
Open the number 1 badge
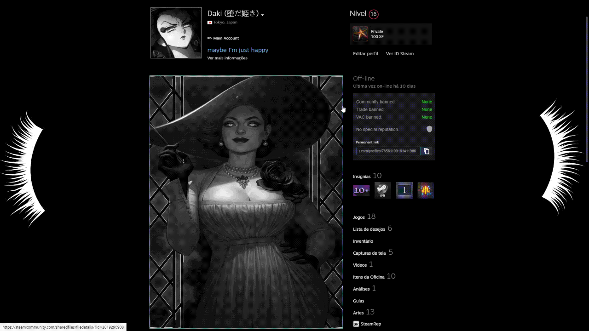[404, 190]
